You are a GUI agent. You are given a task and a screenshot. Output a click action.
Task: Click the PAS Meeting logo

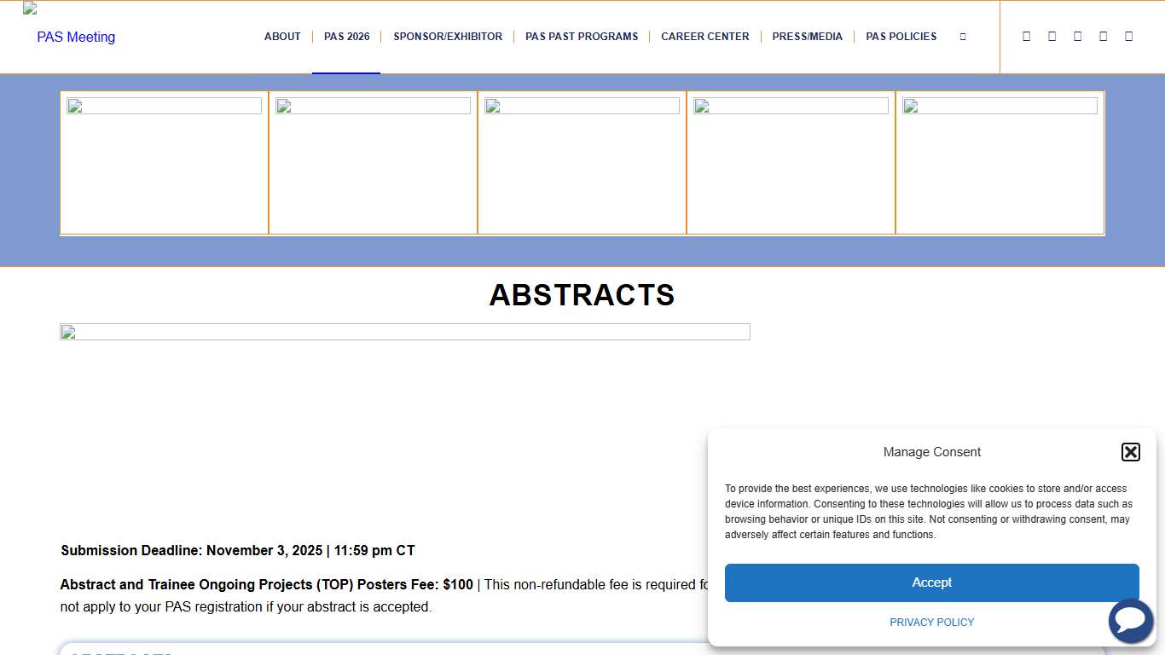point(74,37)
